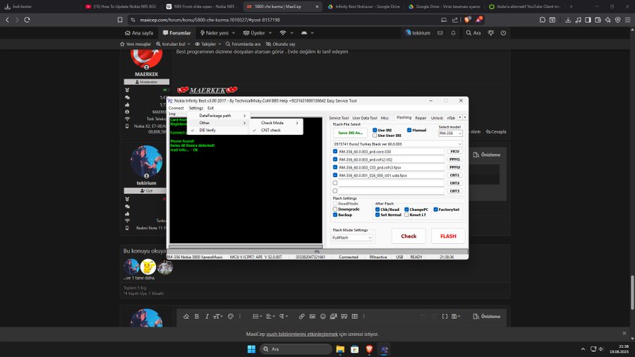The width and height of the screenshot is (635, 357).
Task: Click the empty CNT3 file path field
Action: tap(391, 190)
